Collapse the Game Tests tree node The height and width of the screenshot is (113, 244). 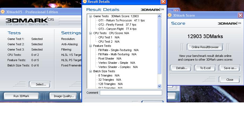click(x=91, y=16)
